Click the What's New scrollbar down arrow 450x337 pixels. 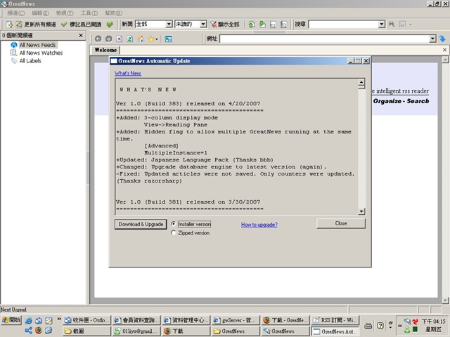tap(361, 211)
